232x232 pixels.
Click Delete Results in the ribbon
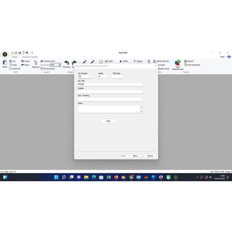point(161,61)
